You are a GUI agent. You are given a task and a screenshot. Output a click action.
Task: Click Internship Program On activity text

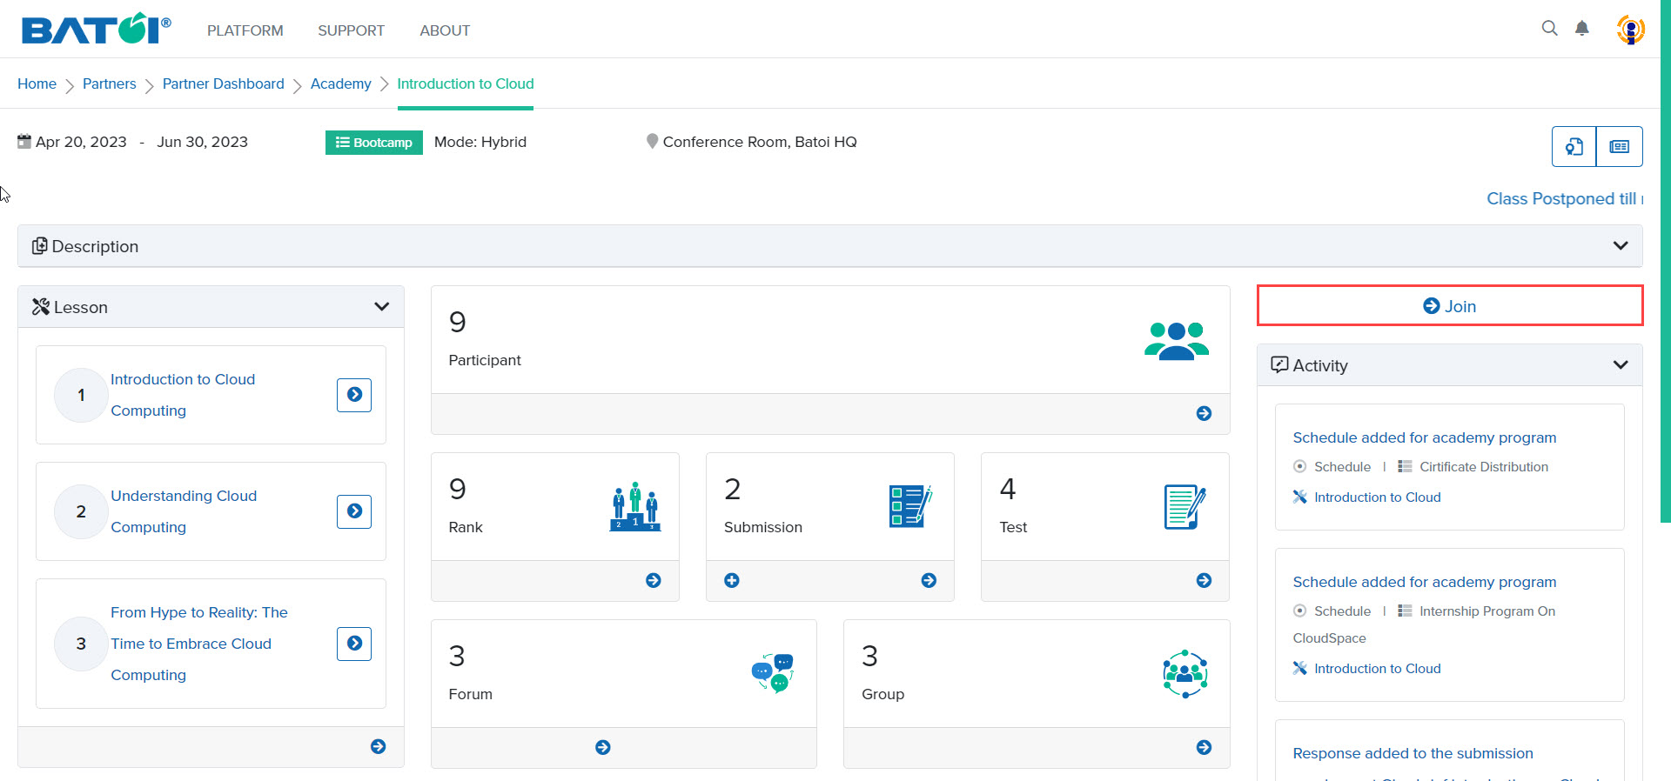(1487, 611)
